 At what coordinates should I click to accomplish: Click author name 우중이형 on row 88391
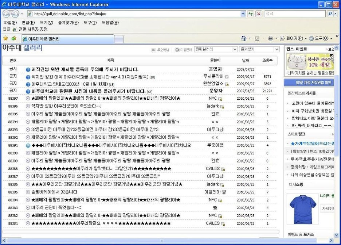click(x=215, y=145)
